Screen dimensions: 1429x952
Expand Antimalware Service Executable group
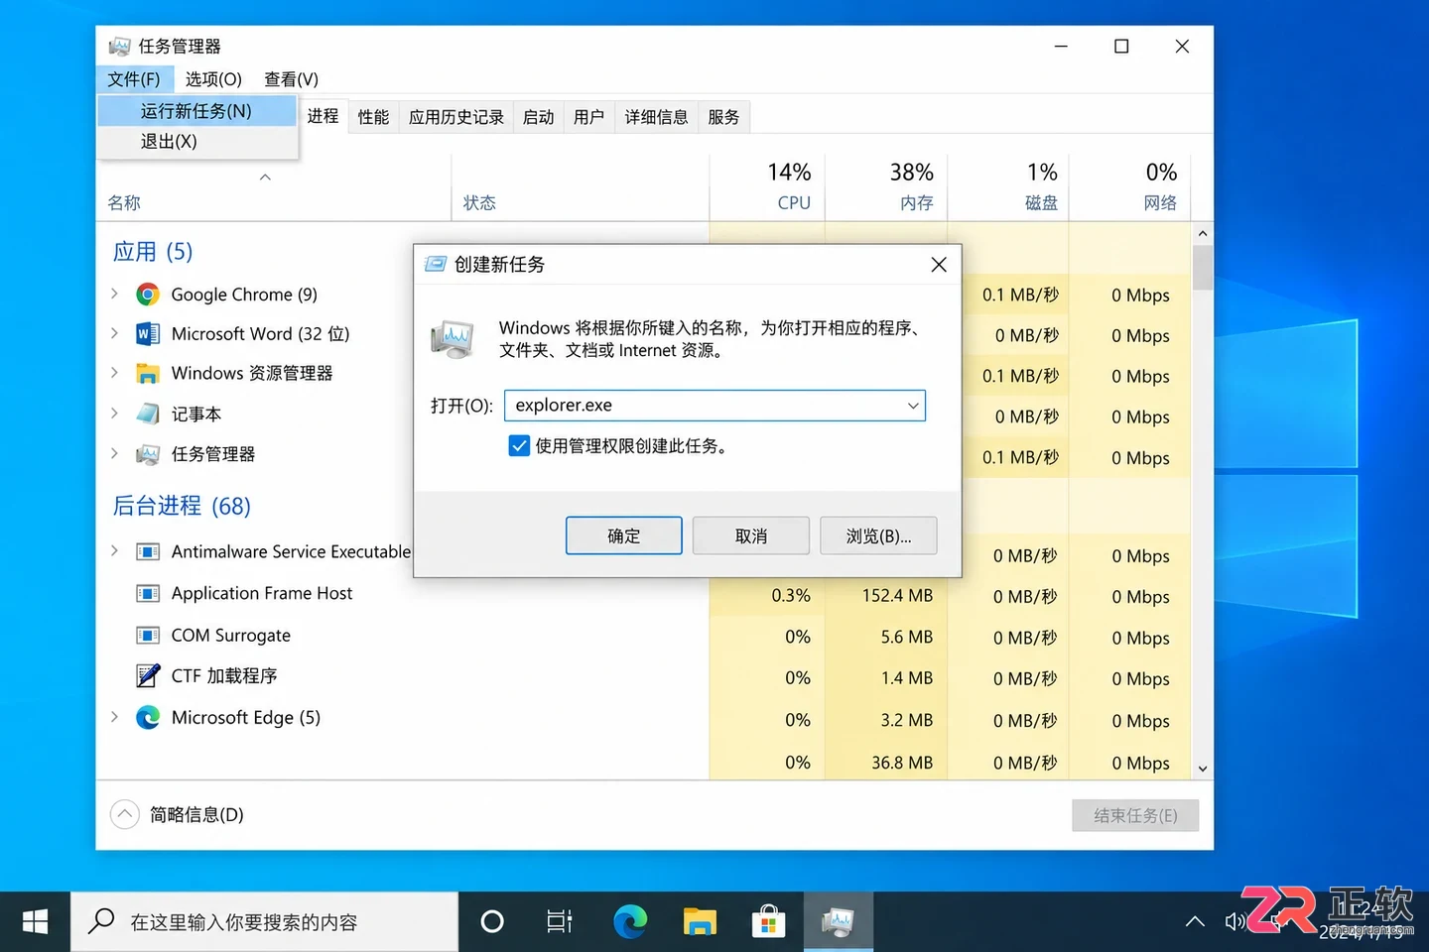[x=115, y=550]
